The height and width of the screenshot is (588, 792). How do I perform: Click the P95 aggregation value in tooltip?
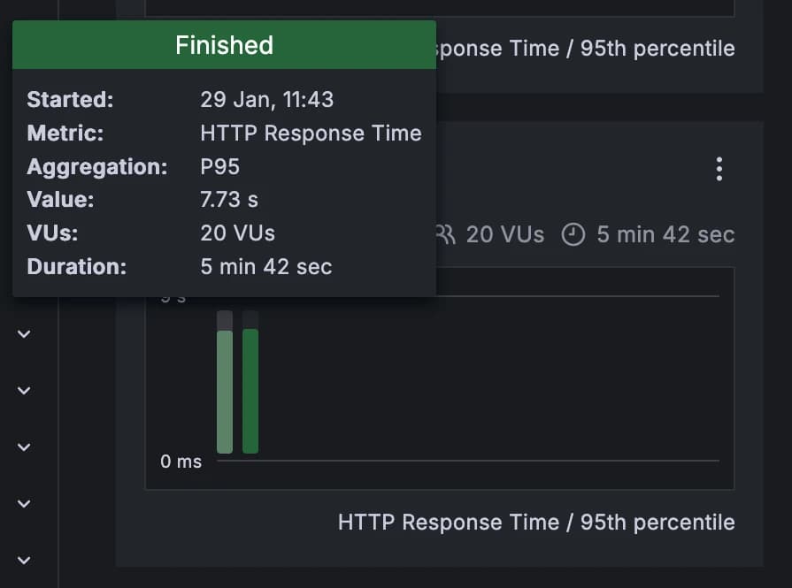pyautogui.click(x=220, y=166)
